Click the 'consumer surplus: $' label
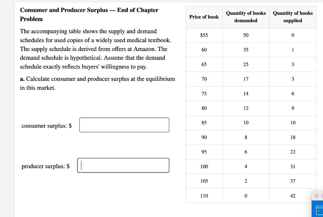Screen dimensions: 323x217 pos(46,125)
